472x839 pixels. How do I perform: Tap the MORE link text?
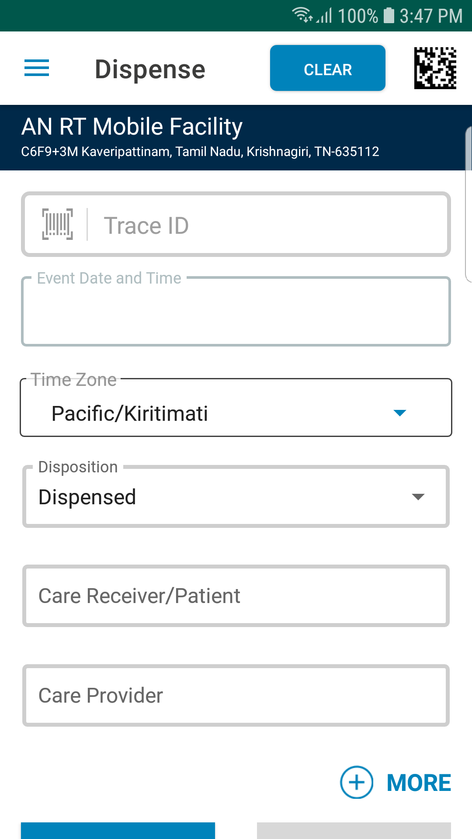[419, 783]
